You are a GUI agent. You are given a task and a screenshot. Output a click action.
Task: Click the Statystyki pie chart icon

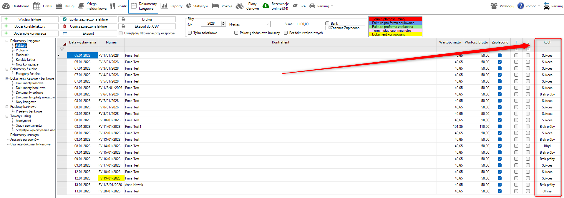point(189,6)
